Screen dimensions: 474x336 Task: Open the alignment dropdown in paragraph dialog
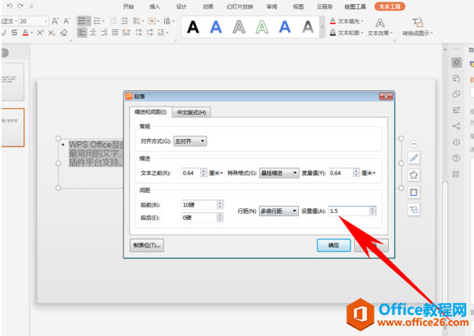[x=190, y=141]
